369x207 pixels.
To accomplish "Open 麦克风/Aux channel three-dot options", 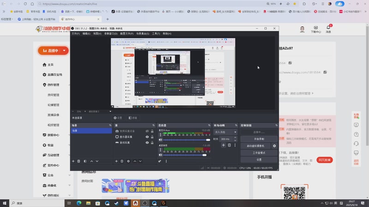I will click(x=161, y=135).
